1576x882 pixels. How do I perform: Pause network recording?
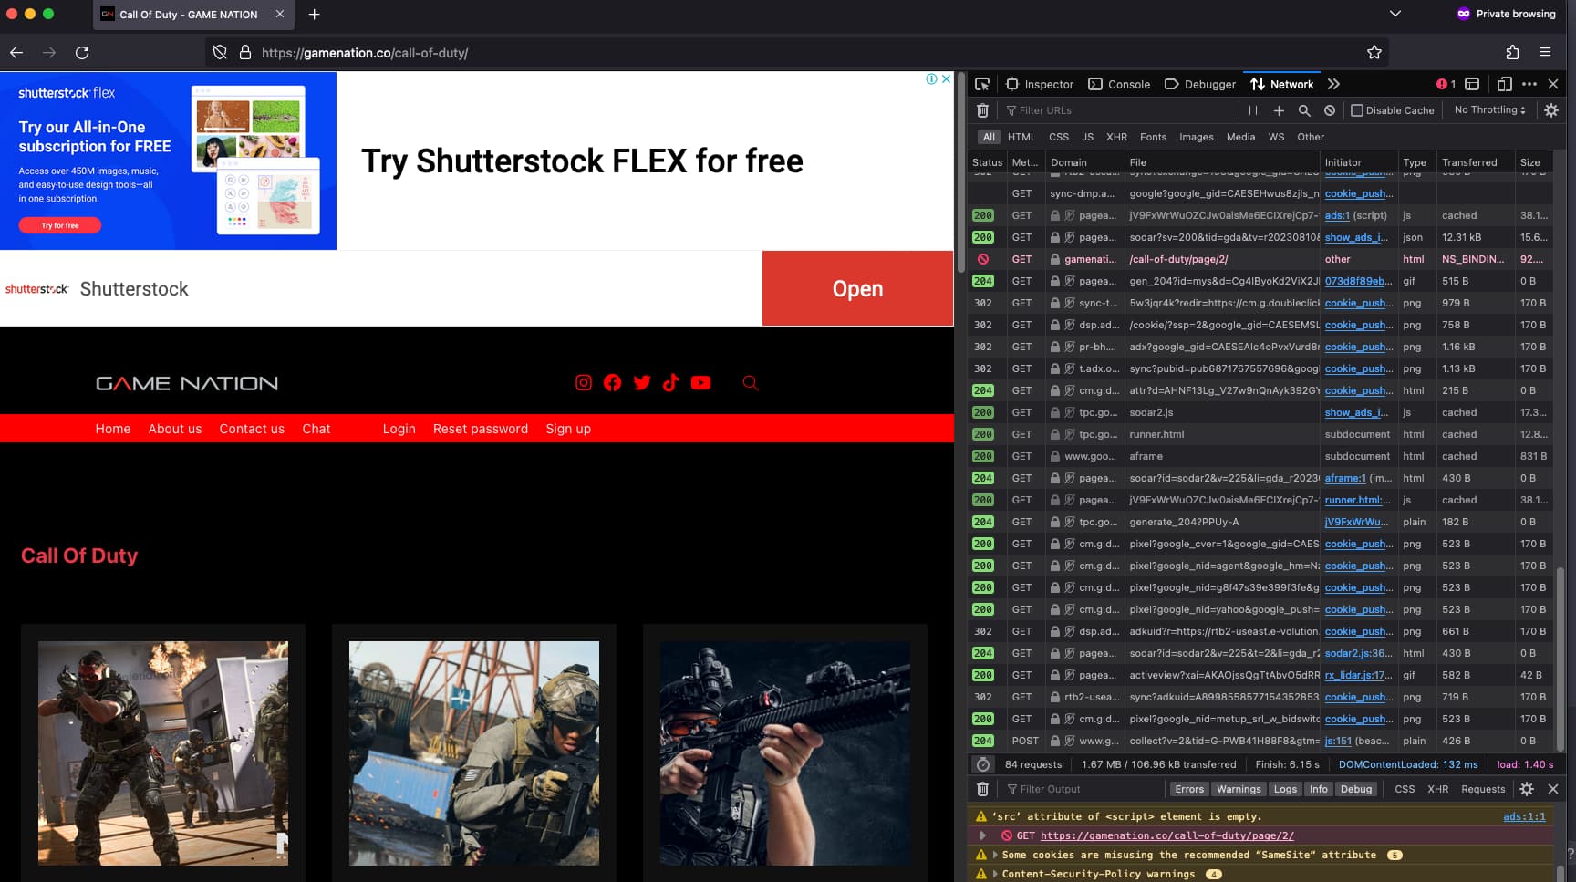point(1253,110)
